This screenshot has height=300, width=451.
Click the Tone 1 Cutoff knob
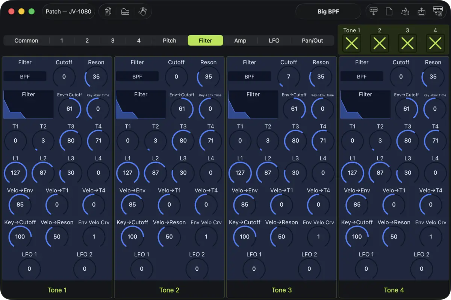tap(64, 76)
